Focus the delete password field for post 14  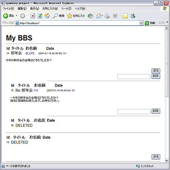tap(134, 76)
